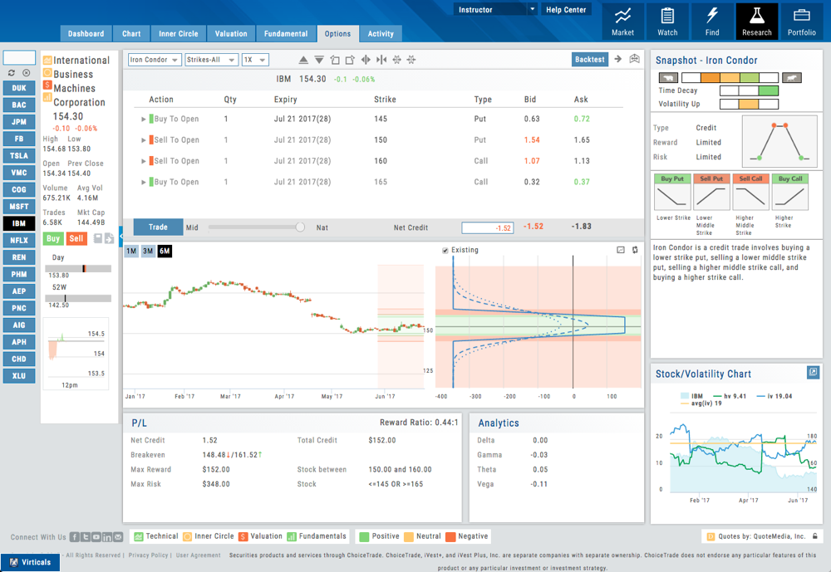Click the refresh watchlist icon
Viewport: 831px width, 572px height.
click(x=11, y=73)
